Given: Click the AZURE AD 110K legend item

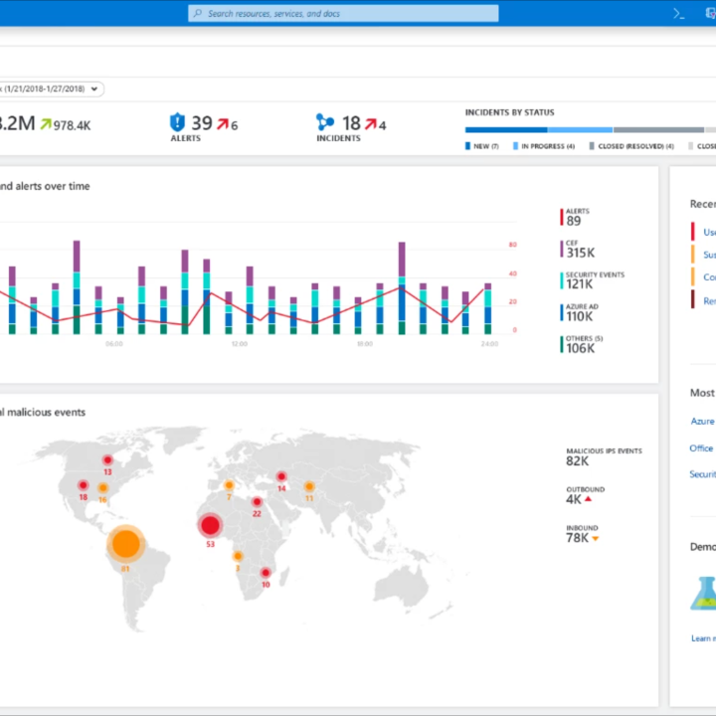Looking at the screenshot, I should click(580, 313).
